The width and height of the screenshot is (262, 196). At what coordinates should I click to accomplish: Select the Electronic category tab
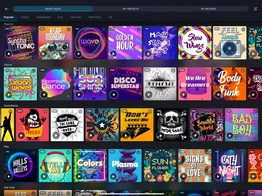point(95,17)
